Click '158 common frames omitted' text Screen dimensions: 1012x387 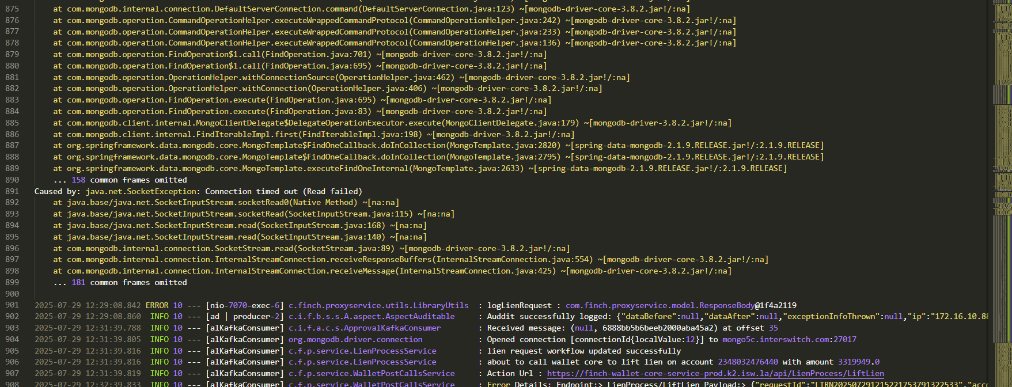pyautogui.click(x=129, y=180)
